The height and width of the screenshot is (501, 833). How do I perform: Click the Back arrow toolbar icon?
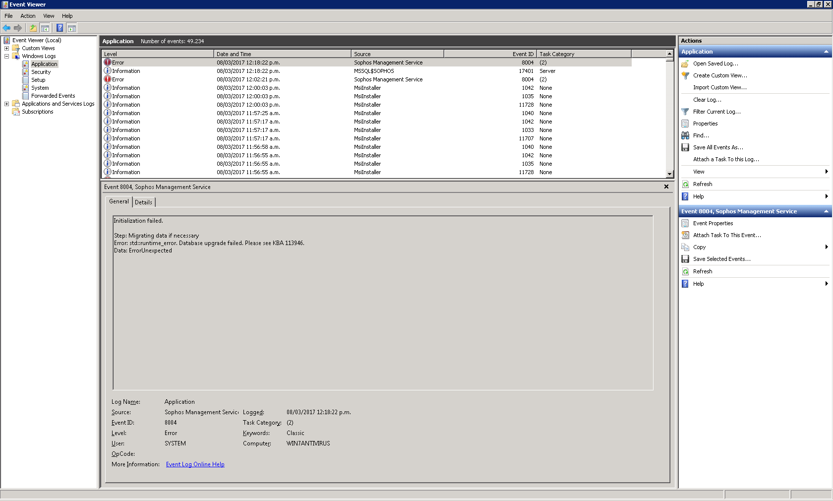[6, 28]
